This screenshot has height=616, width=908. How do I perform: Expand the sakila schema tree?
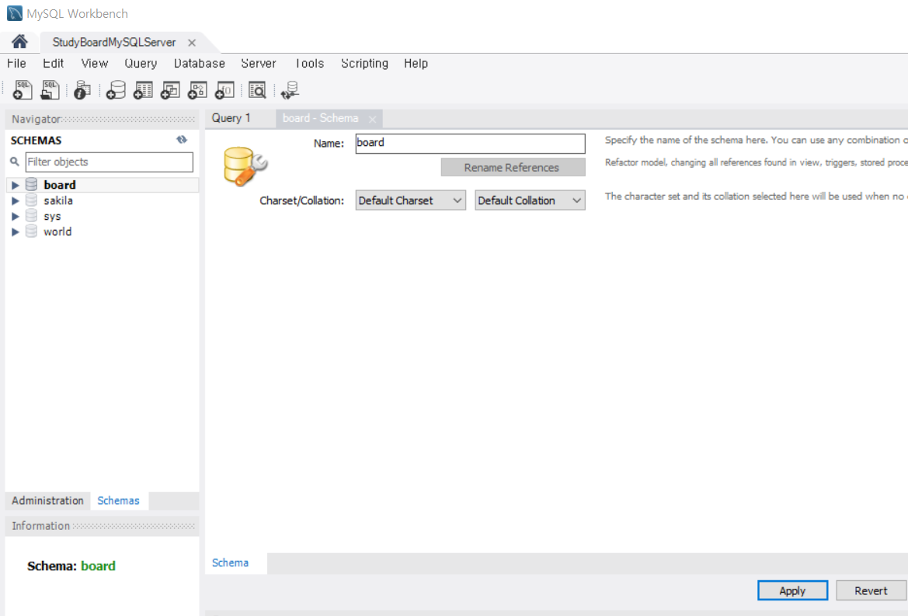coord(16,201)
